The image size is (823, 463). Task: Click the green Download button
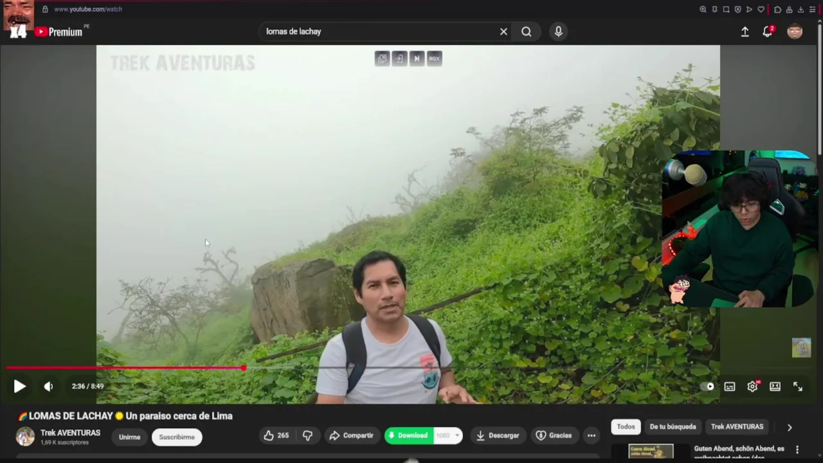pos(410,435)
